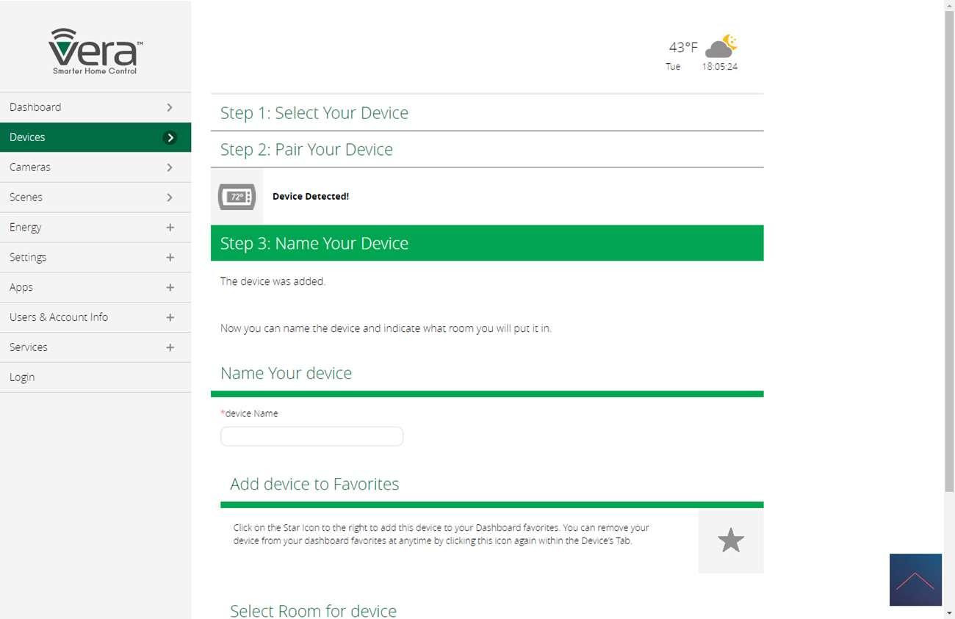Expand the Apps menu plus icon
The width and height of the screenshot is (955, 619).
[170, 288]
